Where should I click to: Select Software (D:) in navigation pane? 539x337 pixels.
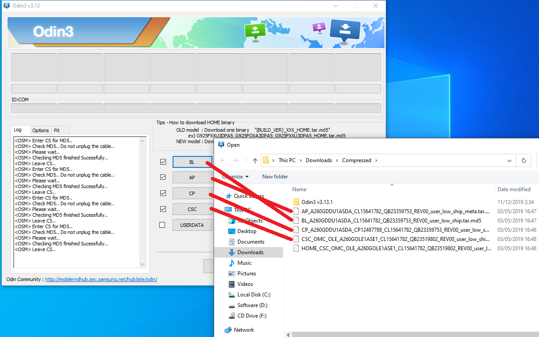tap(253, 305)
